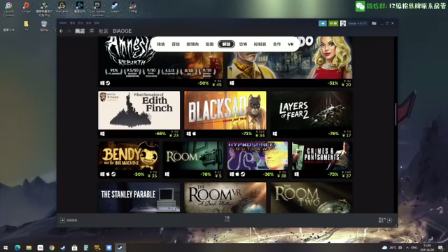Click the ENG language indicator in the taskbar

point(414,247)
